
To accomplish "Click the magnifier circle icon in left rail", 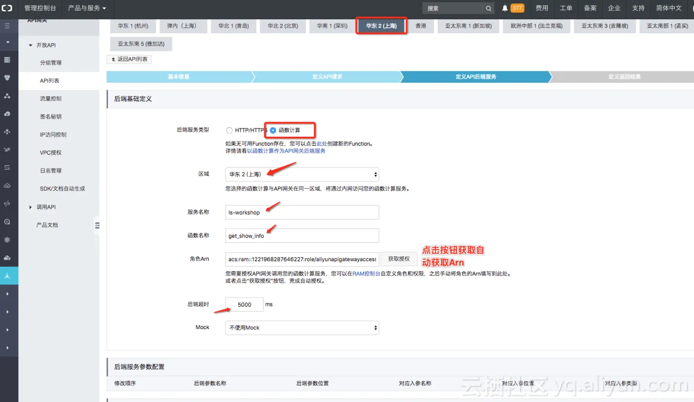I will pos(7,222).
